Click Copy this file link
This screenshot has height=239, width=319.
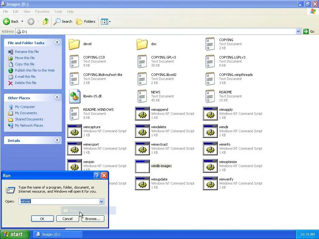[25, 64]
